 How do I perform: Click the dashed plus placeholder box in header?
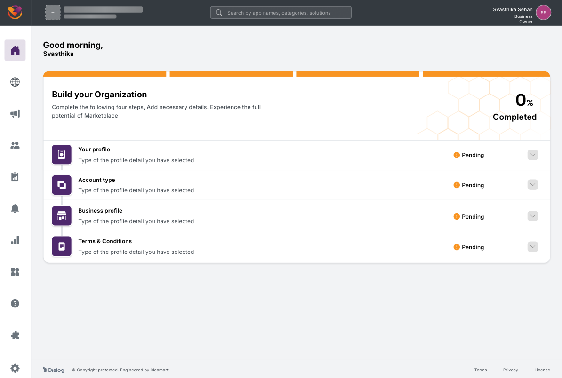pyautogui.click(x=53, y=13)
